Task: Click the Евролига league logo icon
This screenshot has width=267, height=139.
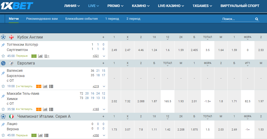Action: pyautogui.click(x=12, y=63)
